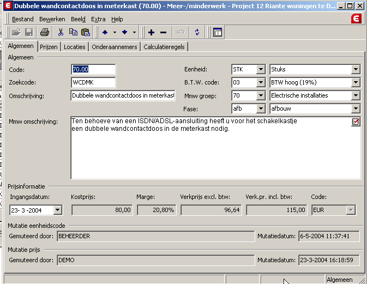367x284 pixels.
Task: Refresh with the blue arrows icon
Action: coord(197,32)
